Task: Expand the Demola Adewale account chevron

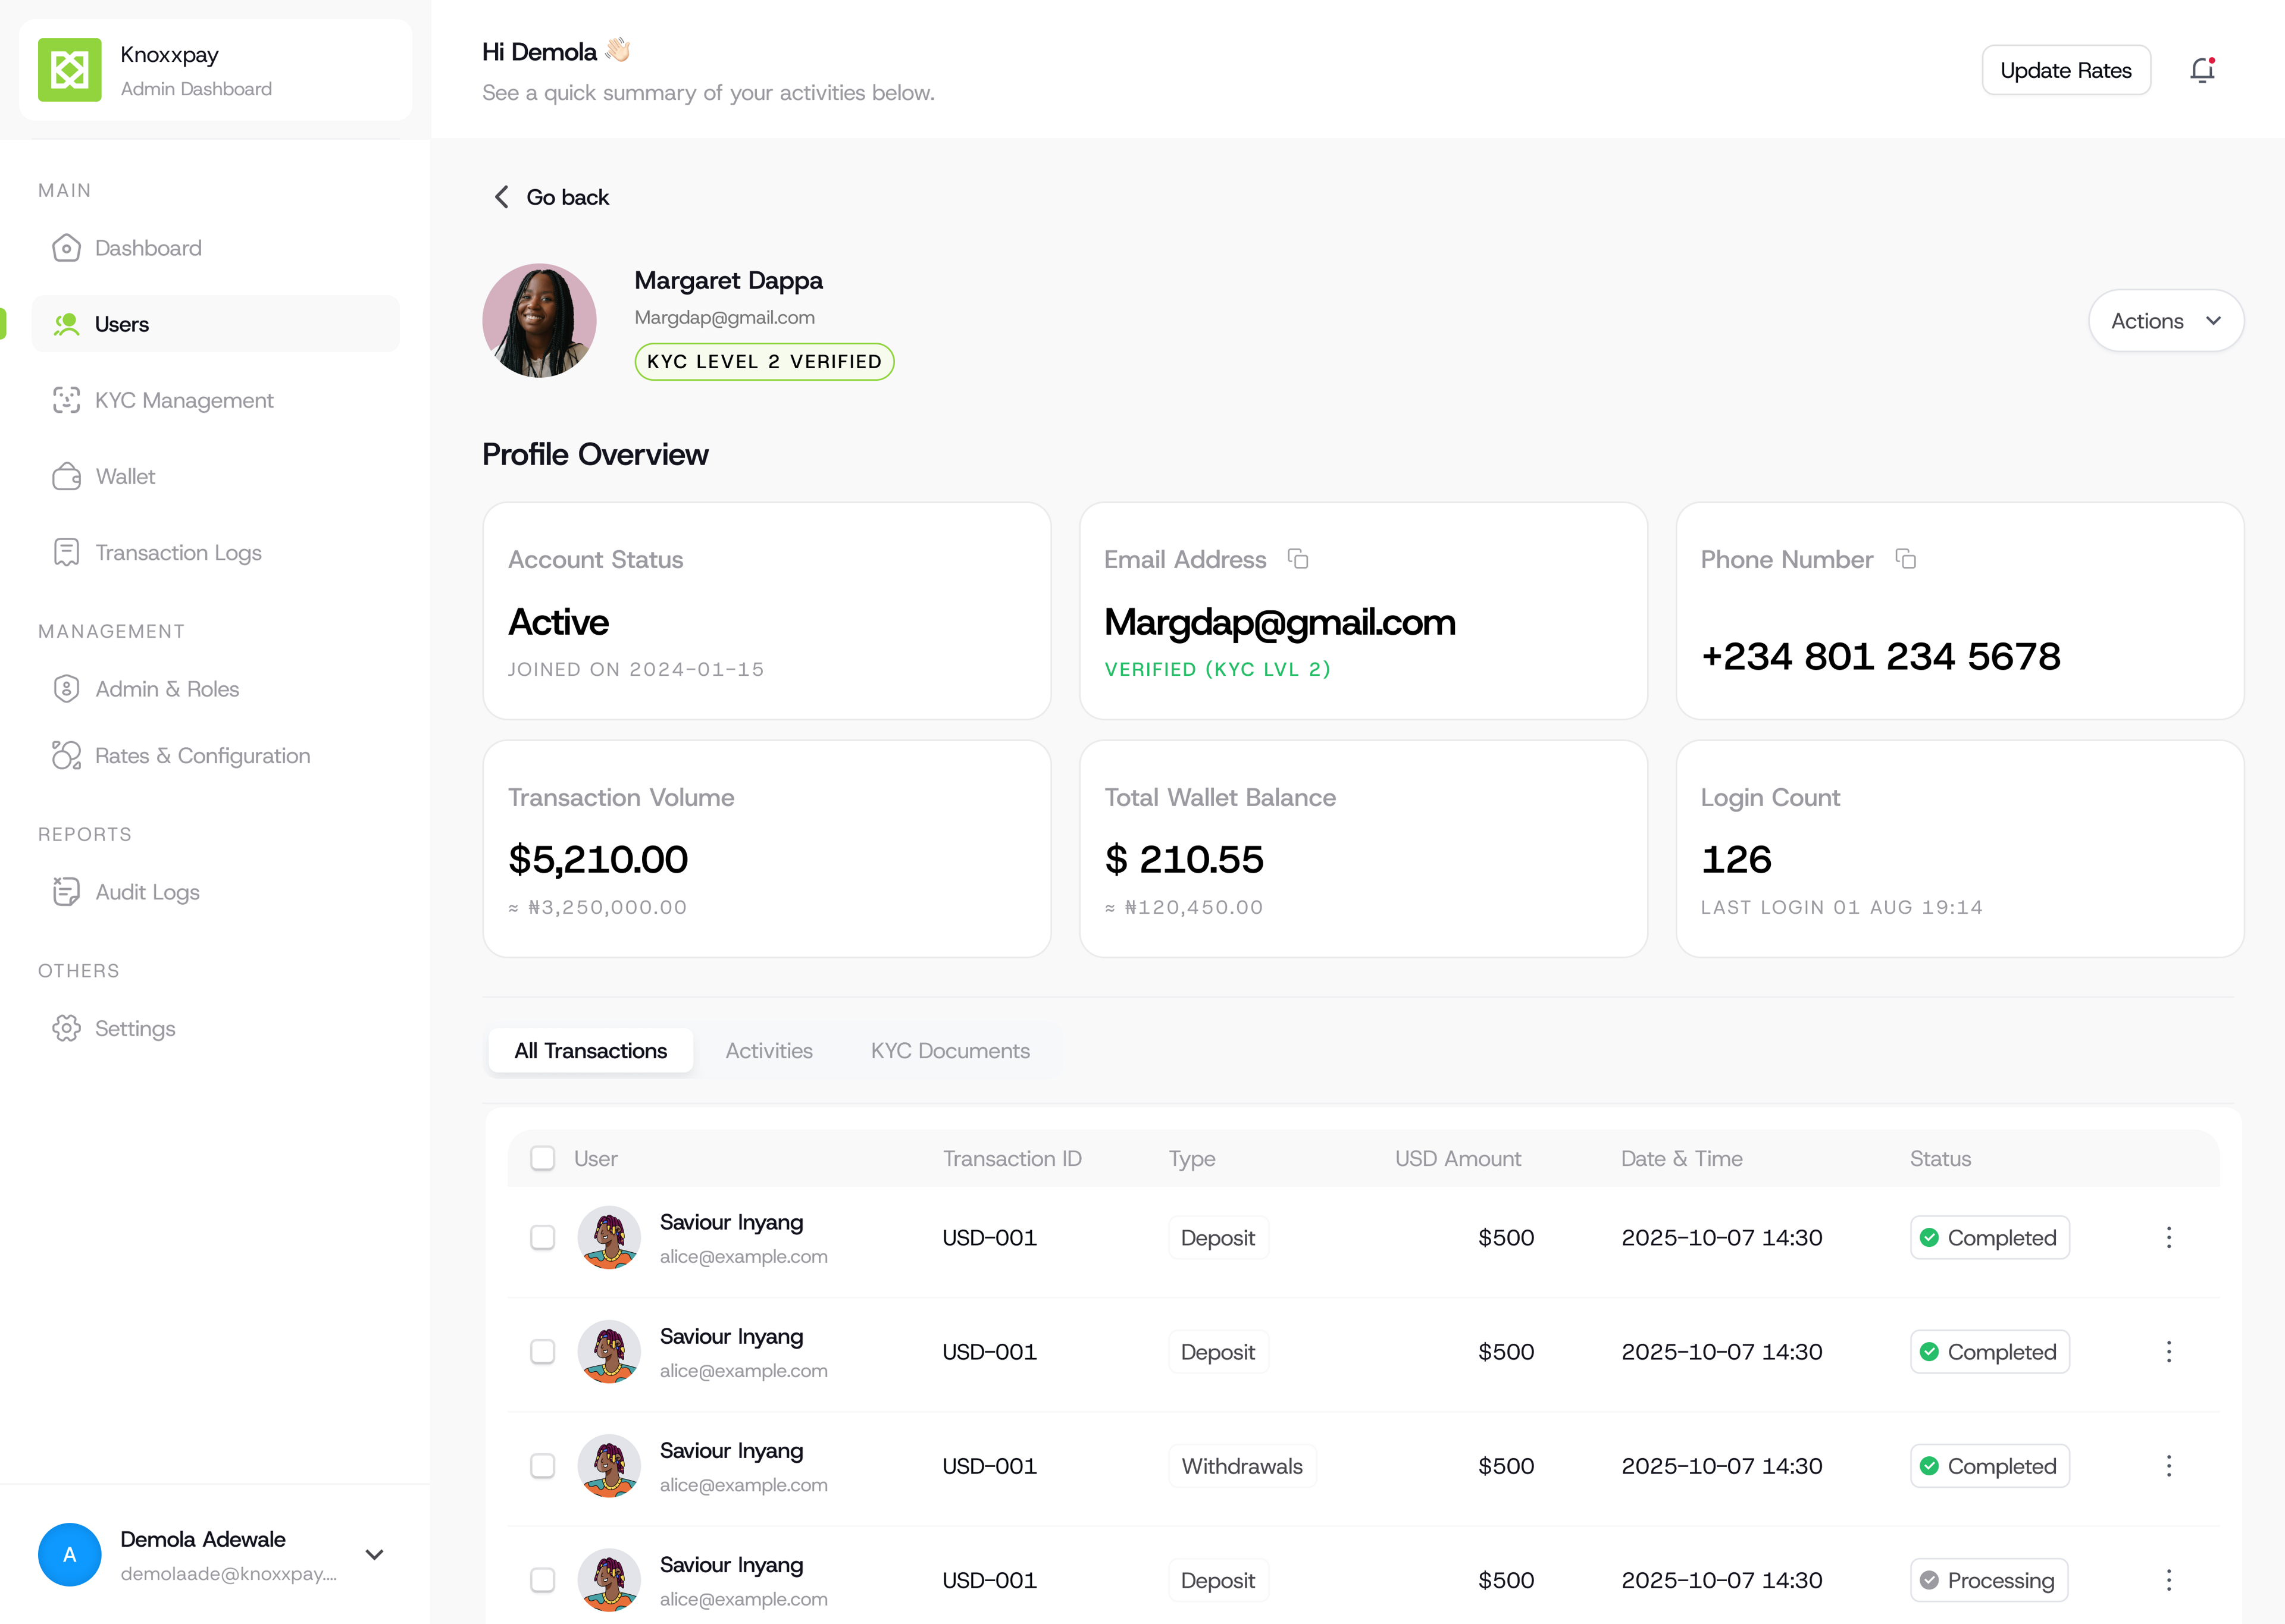Action: pyautogui.click(x=374, y=1555)
